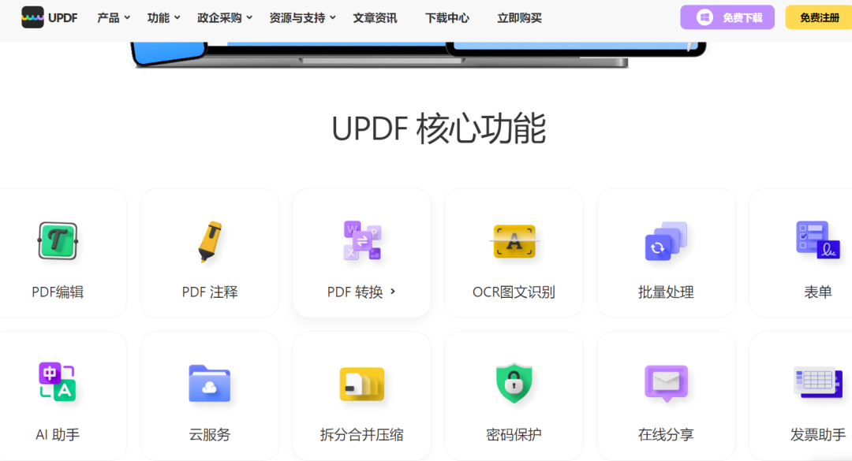Click the UPDF 核心功能 heading
This screenshot has width=852, height=461.
[439, 128]
